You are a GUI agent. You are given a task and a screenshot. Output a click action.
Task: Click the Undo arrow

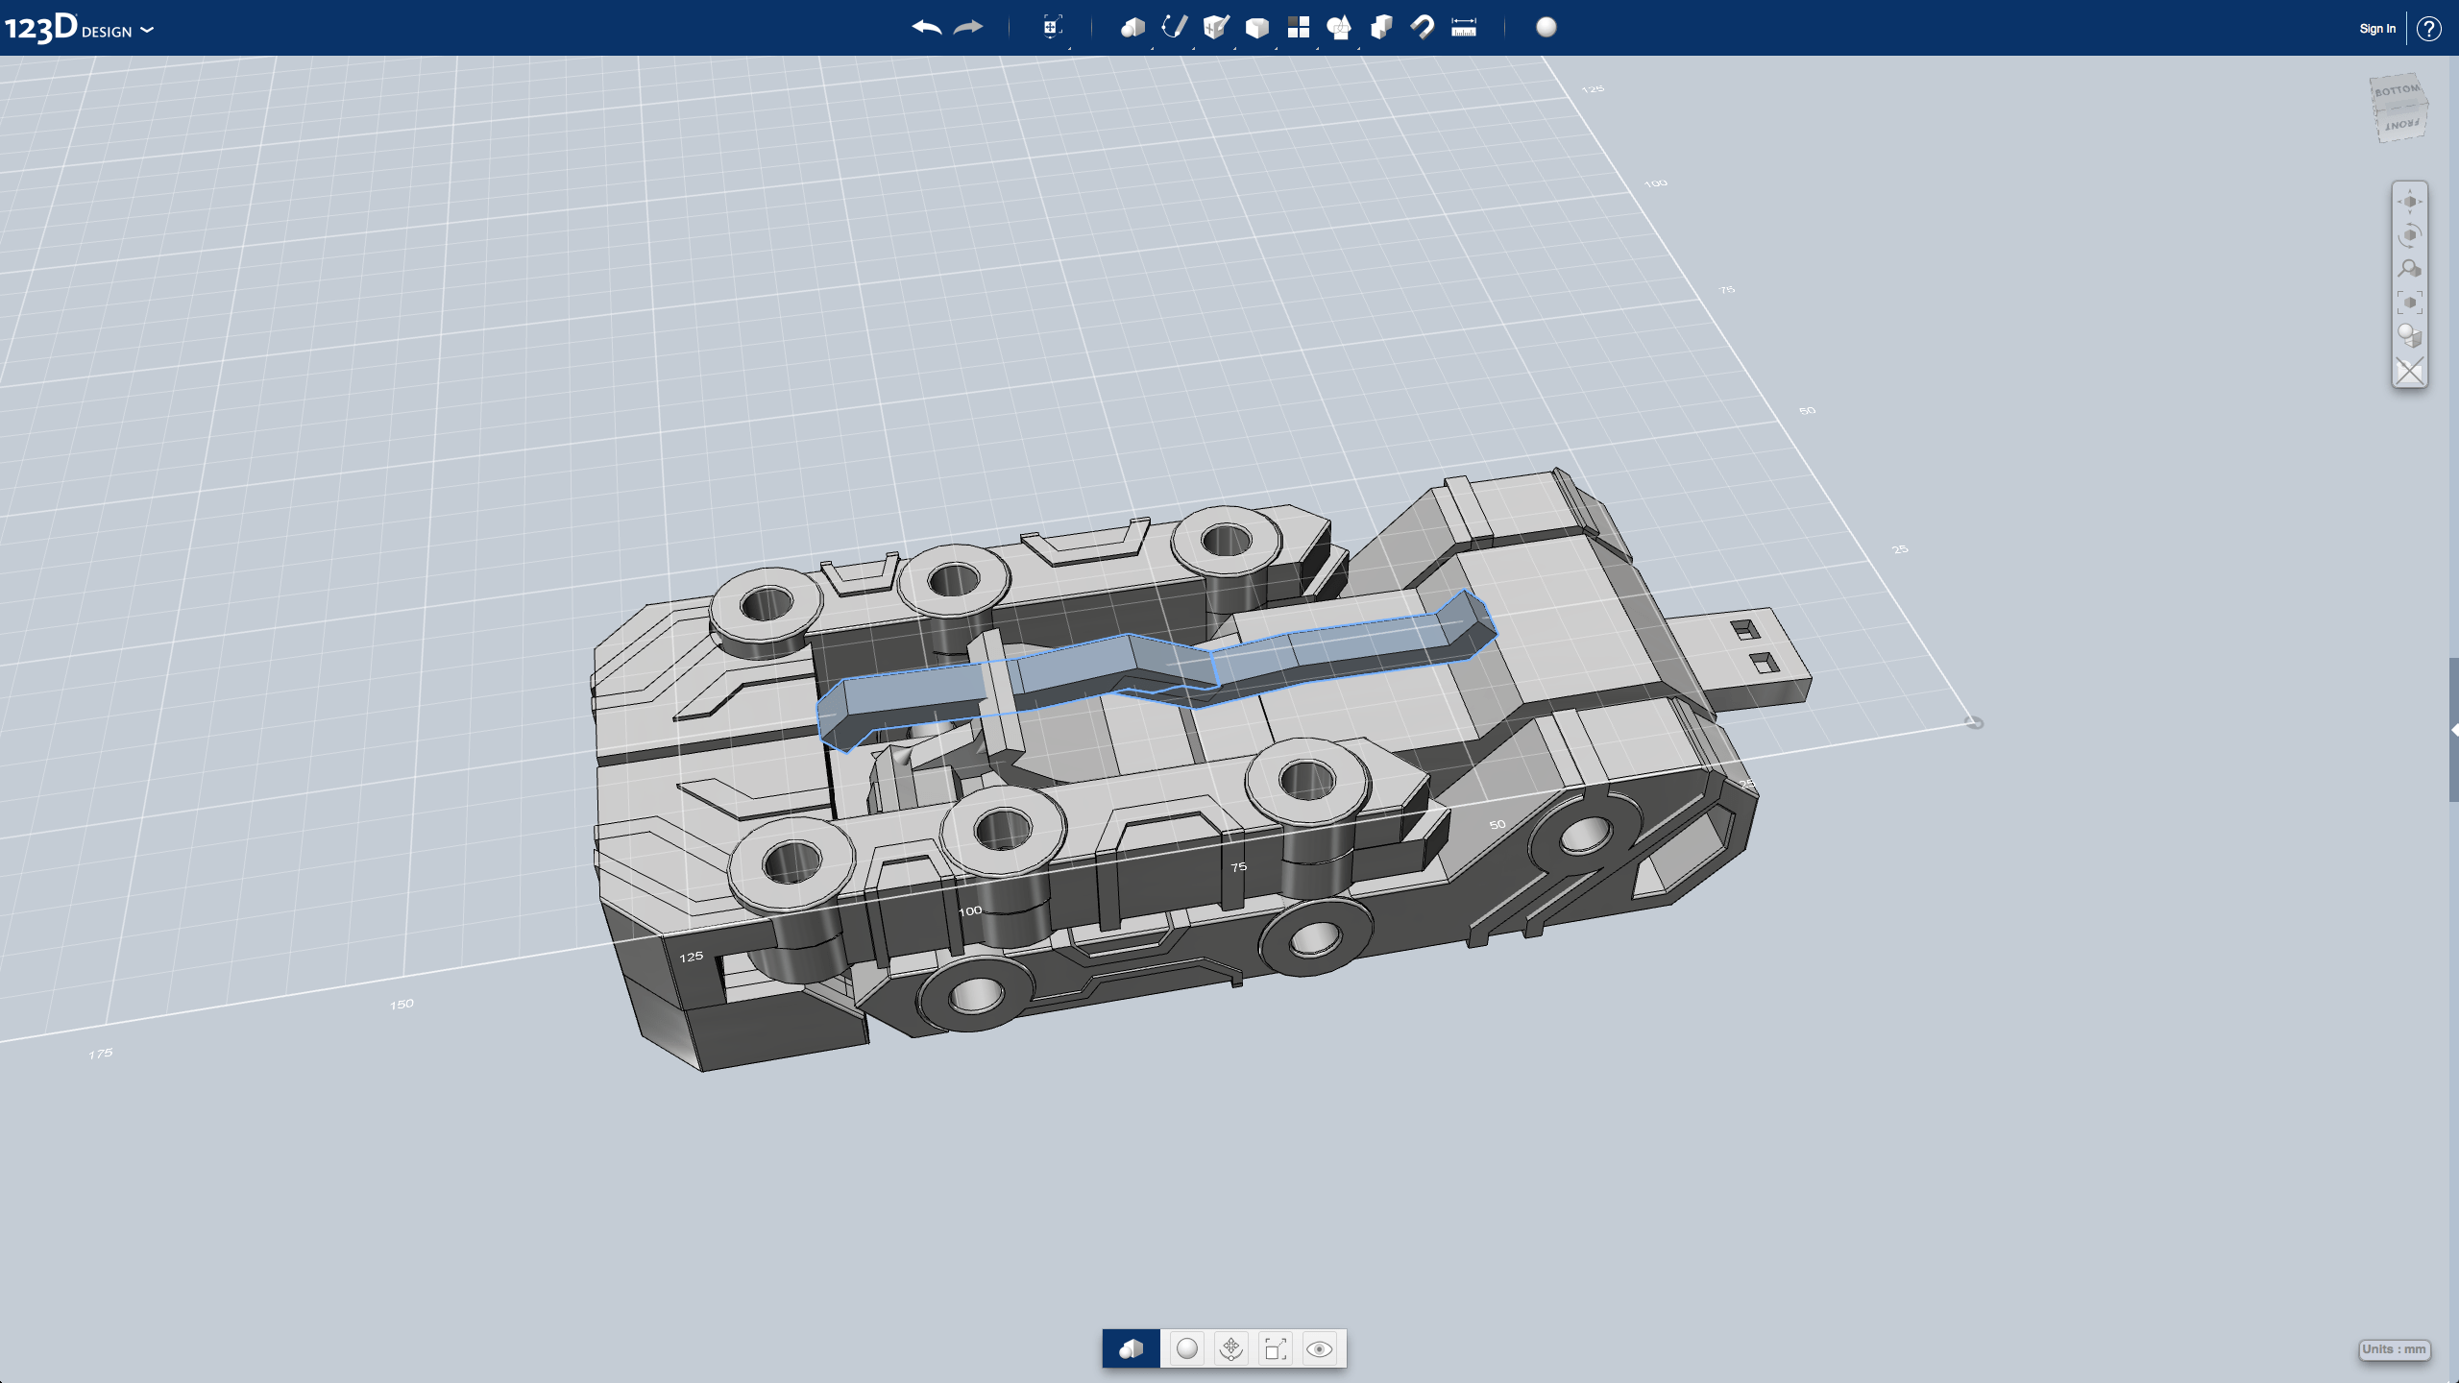click(x=925, y=28)
